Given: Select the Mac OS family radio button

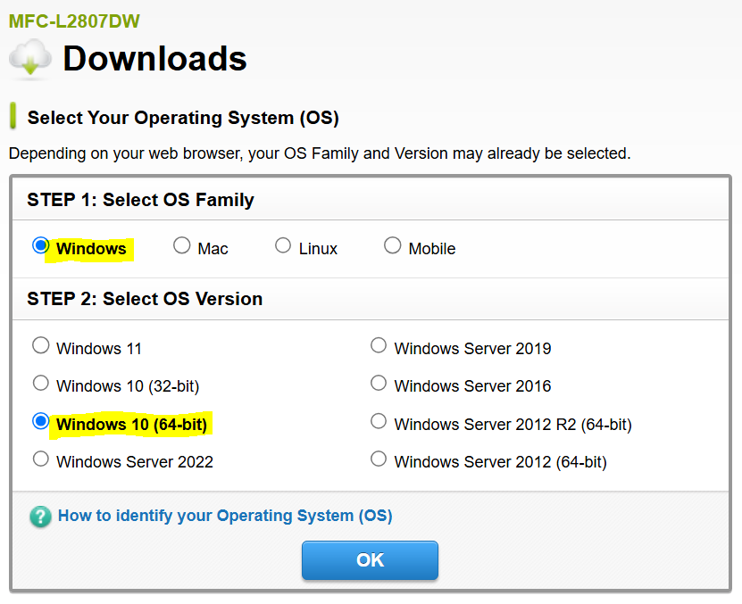Looking at the screenshot, I should (182, 245).
